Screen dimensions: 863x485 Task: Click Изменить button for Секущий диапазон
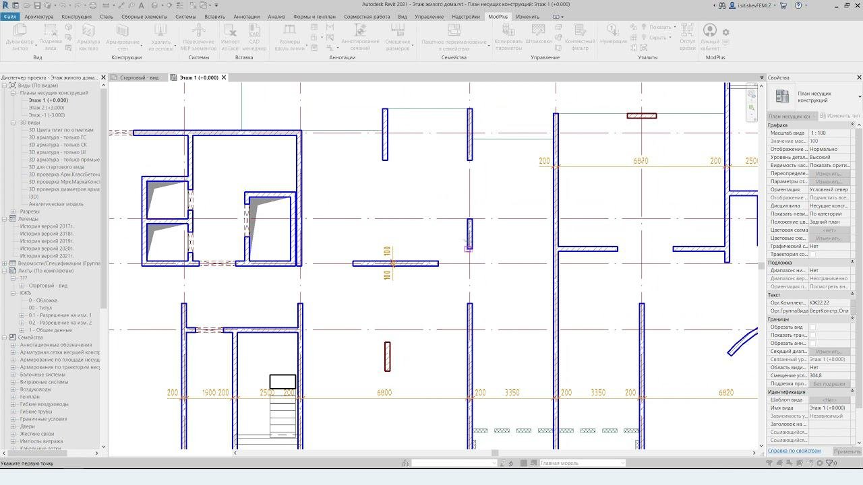(829, 352)
